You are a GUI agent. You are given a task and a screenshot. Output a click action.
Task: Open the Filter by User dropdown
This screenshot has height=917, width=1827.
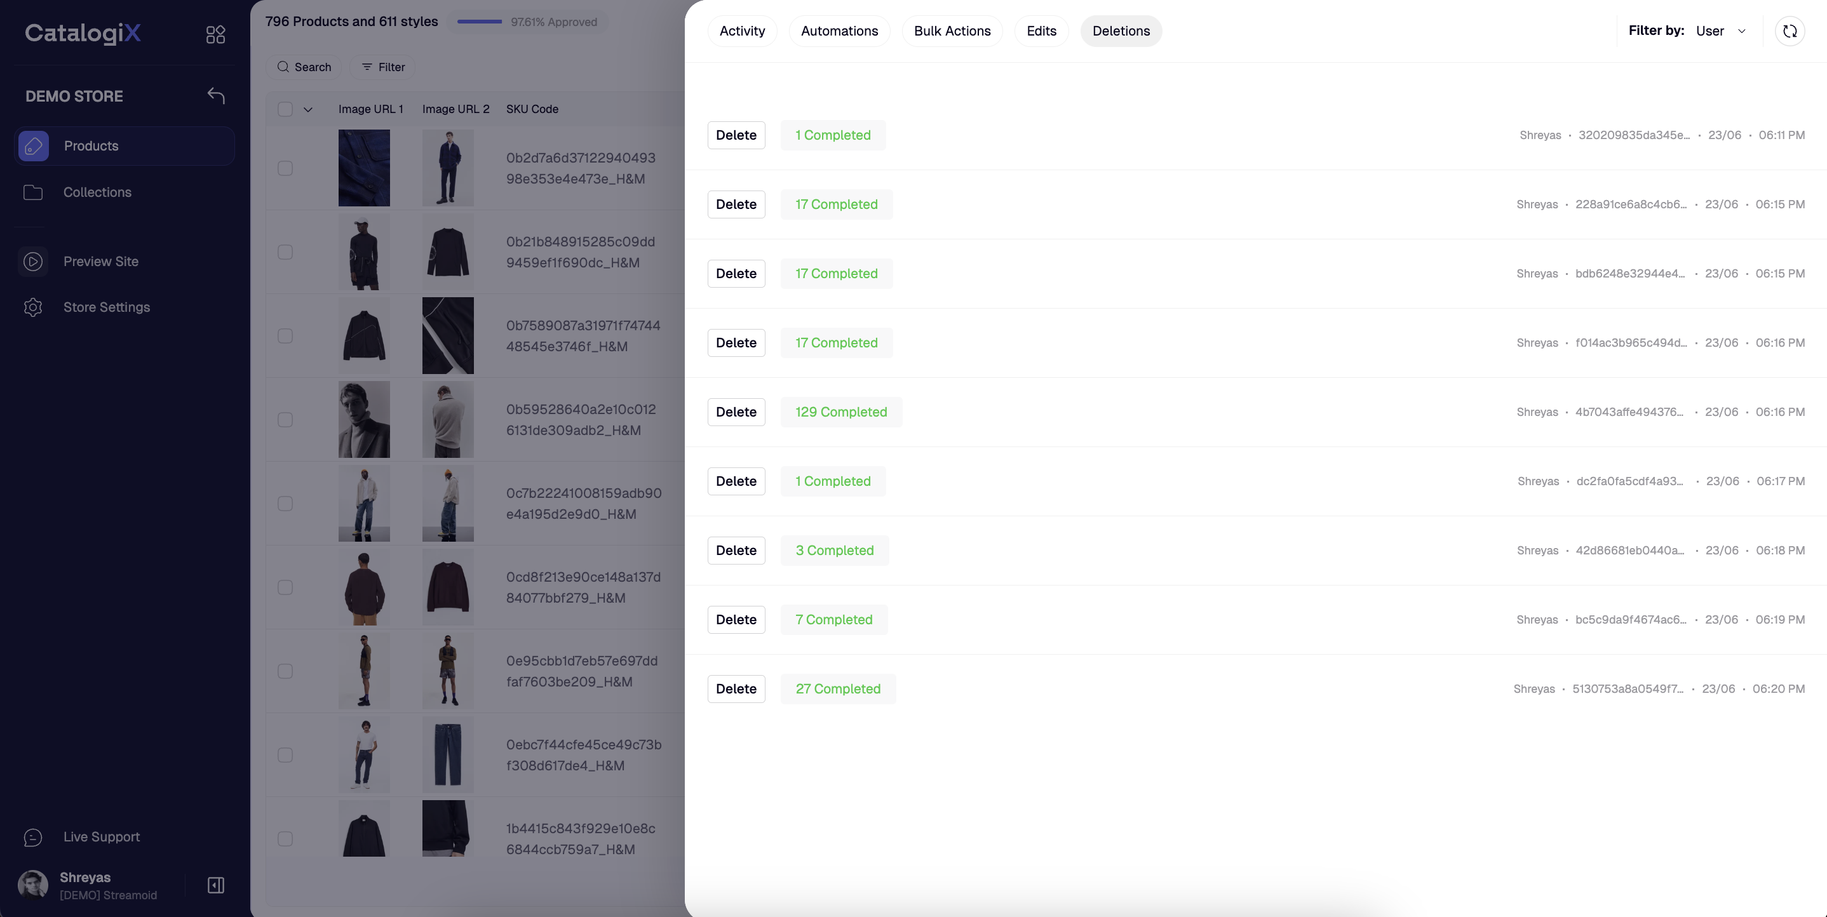[1721, 31]
